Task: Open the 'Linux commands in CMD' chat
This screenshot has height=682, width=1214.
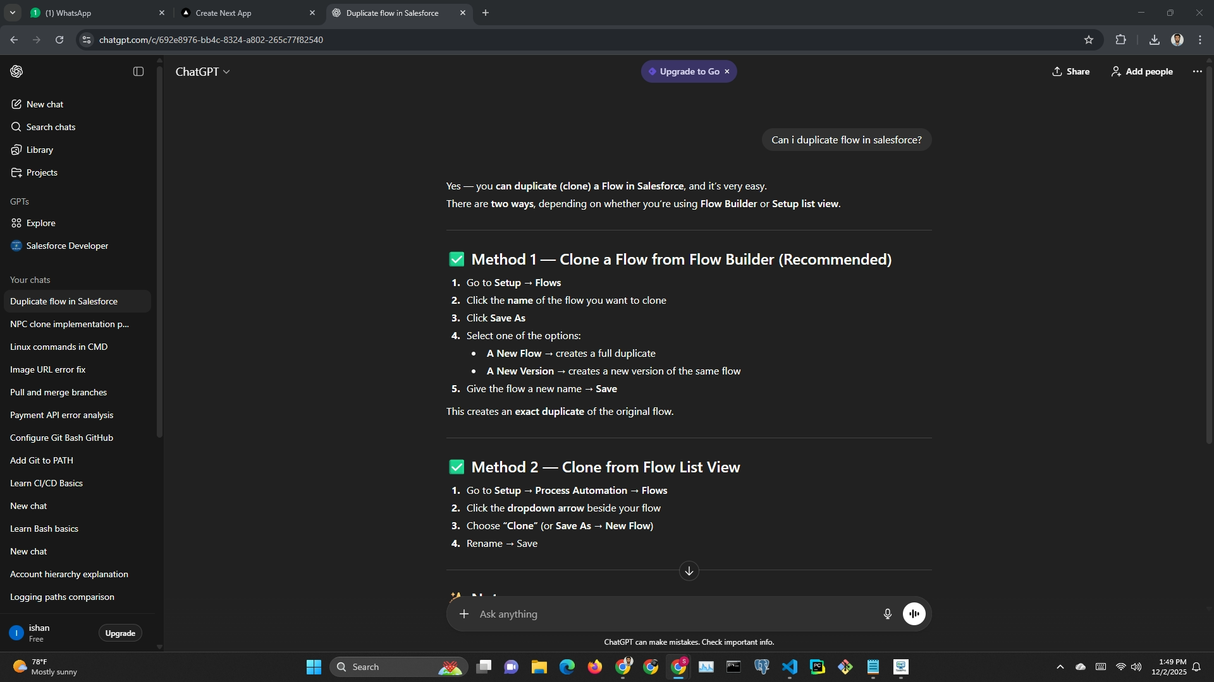Action: pyautogui.click(x=59, y=347)
